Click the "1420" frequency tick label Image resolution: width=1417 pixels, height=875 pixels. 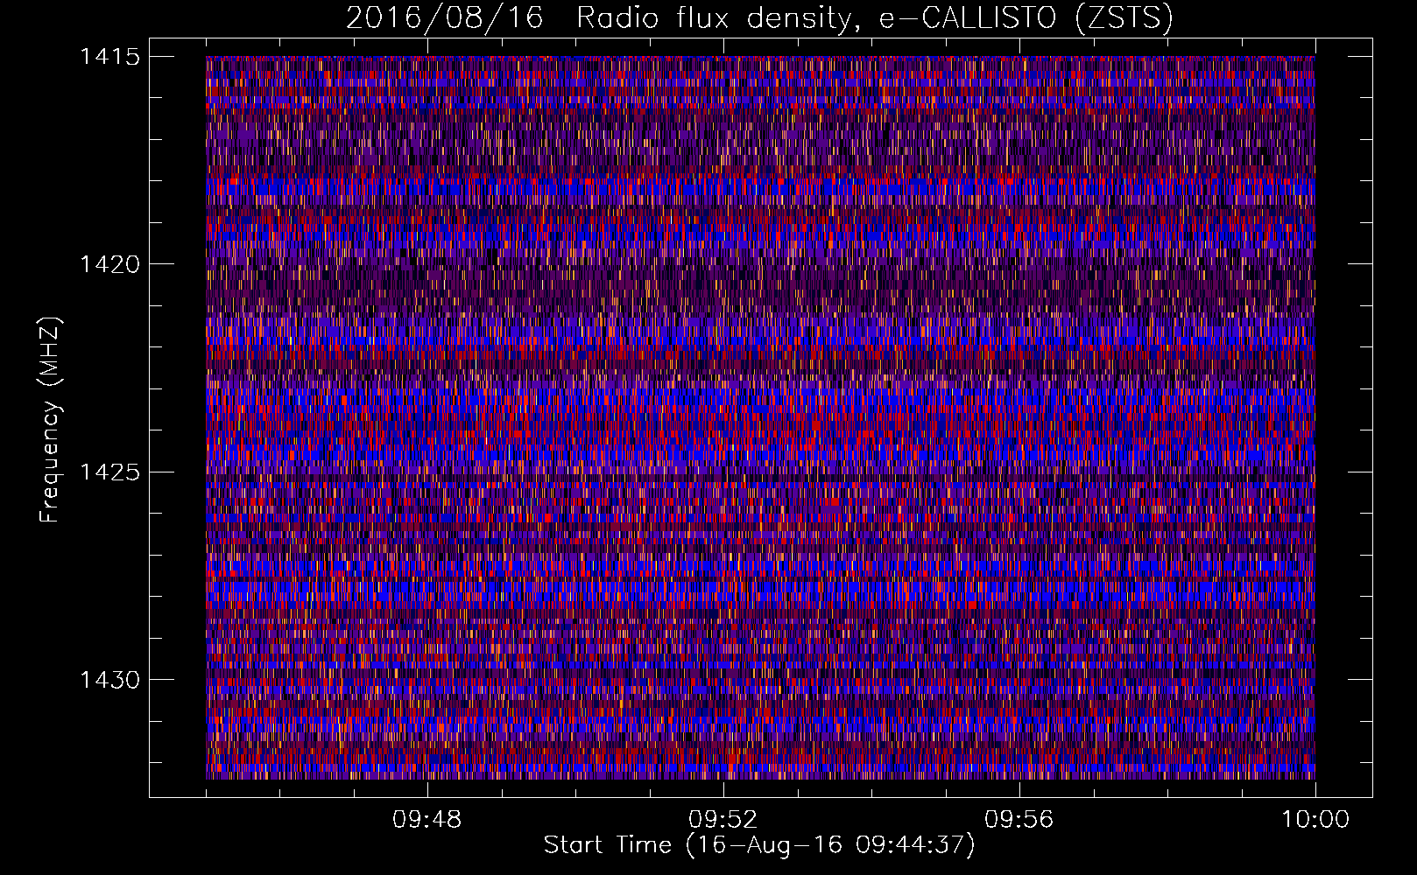109,264
